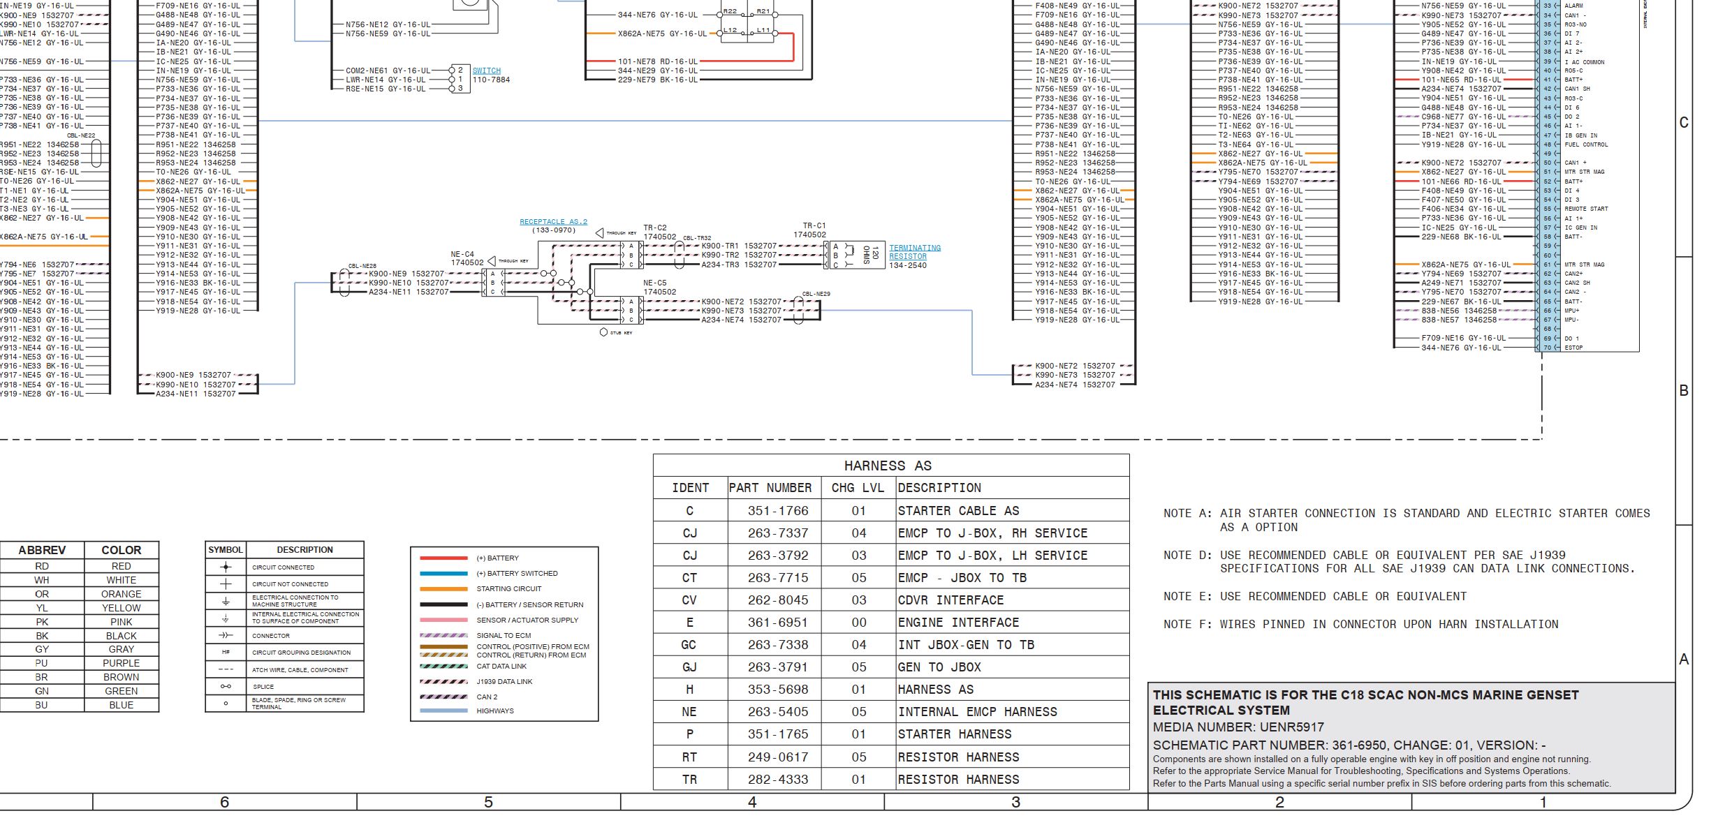1718x825 pixels.
Task: Select the STARTER HARNESS description
Action: pos(955,734)
